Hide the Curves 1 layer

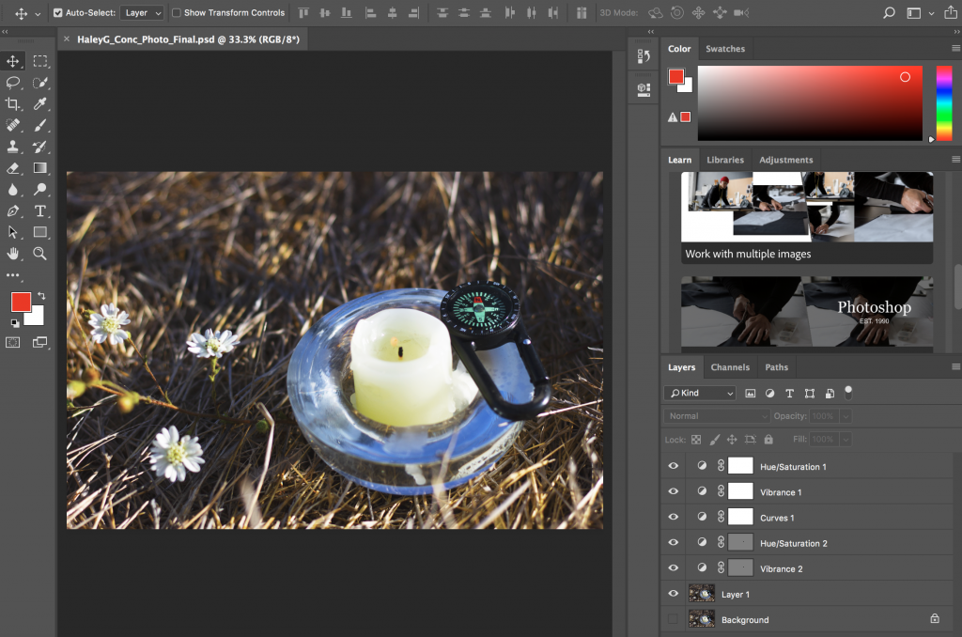point(673,517)
